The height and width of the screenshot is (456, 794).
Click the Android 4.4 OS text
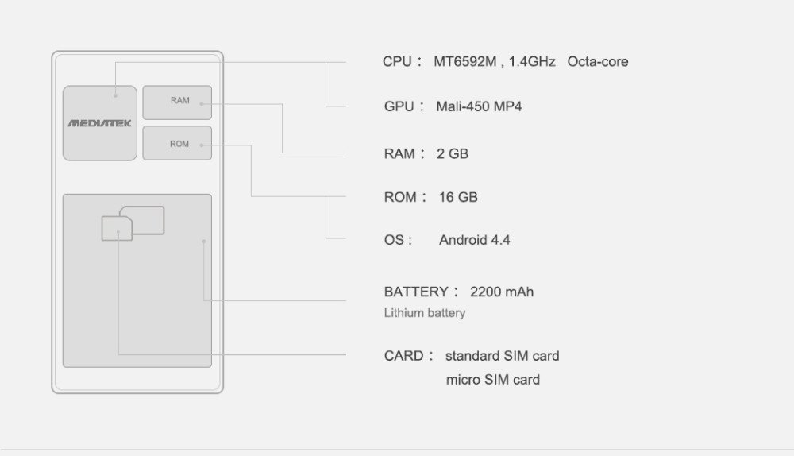coord(474,240)
